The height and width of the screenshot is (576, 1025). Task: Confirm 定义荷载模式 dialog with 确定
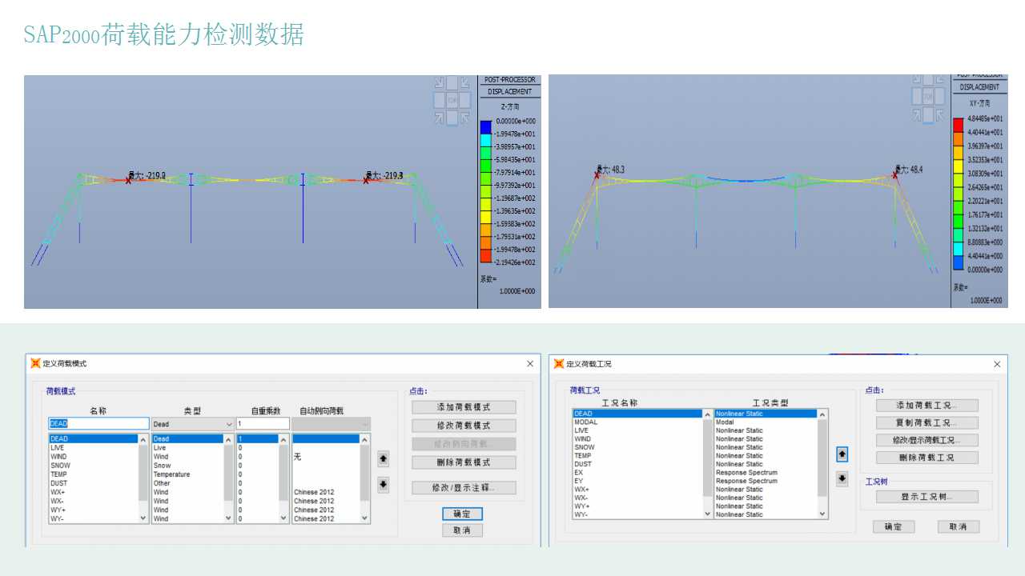pyautogui.click(x=462, y=514)
